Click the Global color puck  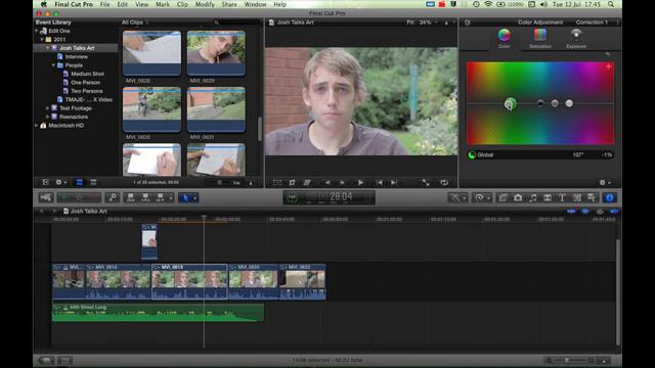point(510,104)
